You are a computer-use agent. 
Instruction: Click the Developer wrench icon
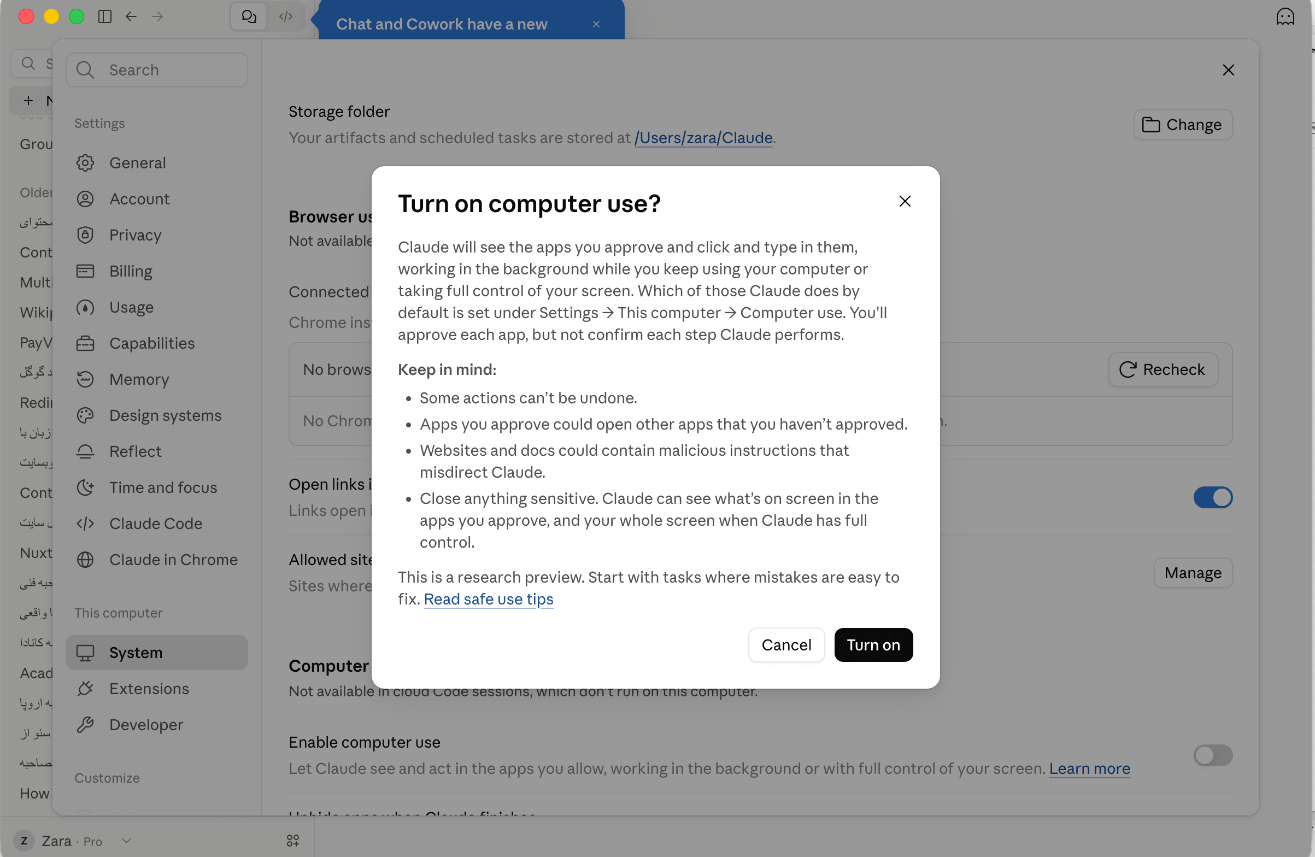(x=85, y=724)
